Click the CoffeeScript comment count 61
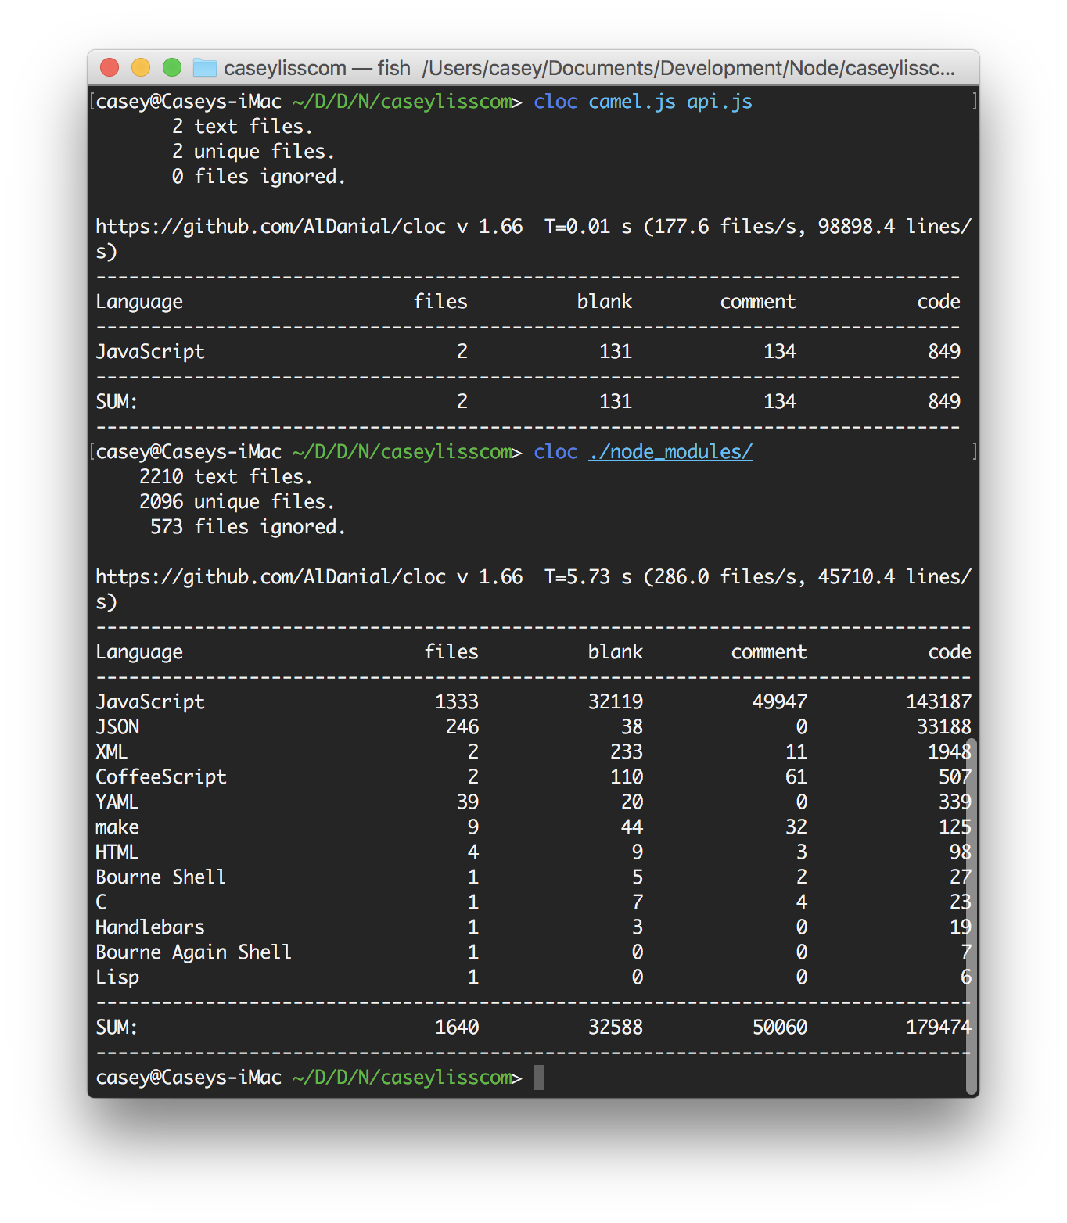Screen dimensions: 1067x1223 (x=796, y=777)
